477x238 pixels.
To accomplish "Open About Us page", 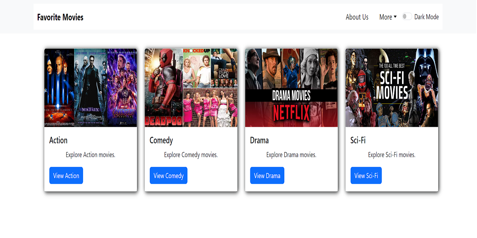I will tap(357, 17).
